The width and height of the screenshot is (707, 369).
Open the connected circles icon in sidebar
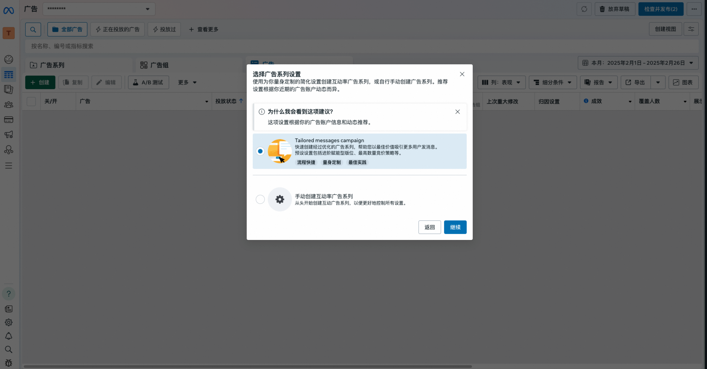[x=9, y=150]
